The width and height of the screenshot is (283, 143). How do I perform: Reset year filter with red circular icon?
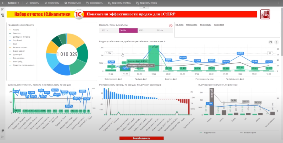(171, 26)
